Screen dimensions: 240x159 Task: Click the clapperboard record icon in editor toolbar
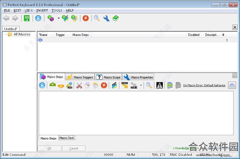114,85
